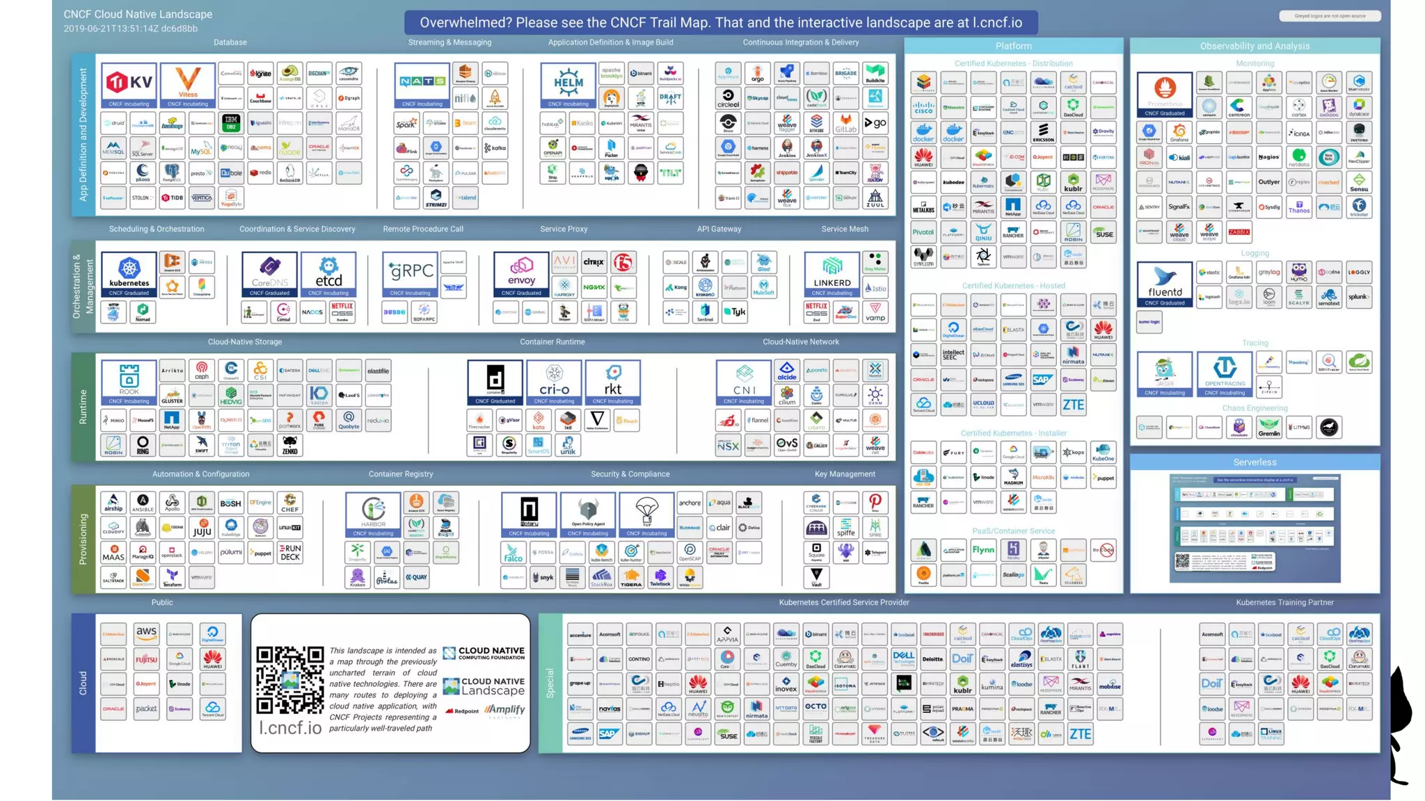
Task: Select the Observability and Analysis header
Action: click(1255, 46)
